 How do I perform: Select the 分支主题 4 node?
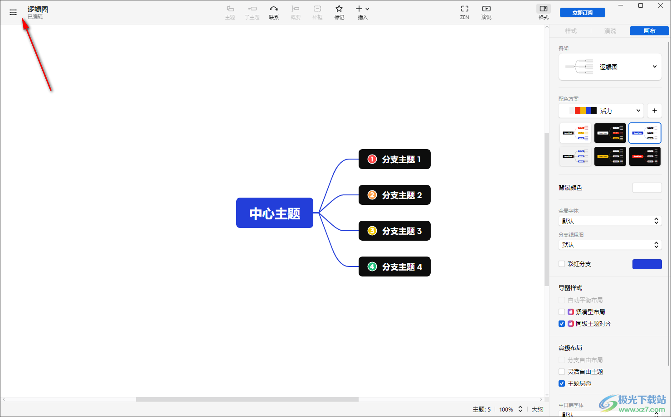point(394,267)
